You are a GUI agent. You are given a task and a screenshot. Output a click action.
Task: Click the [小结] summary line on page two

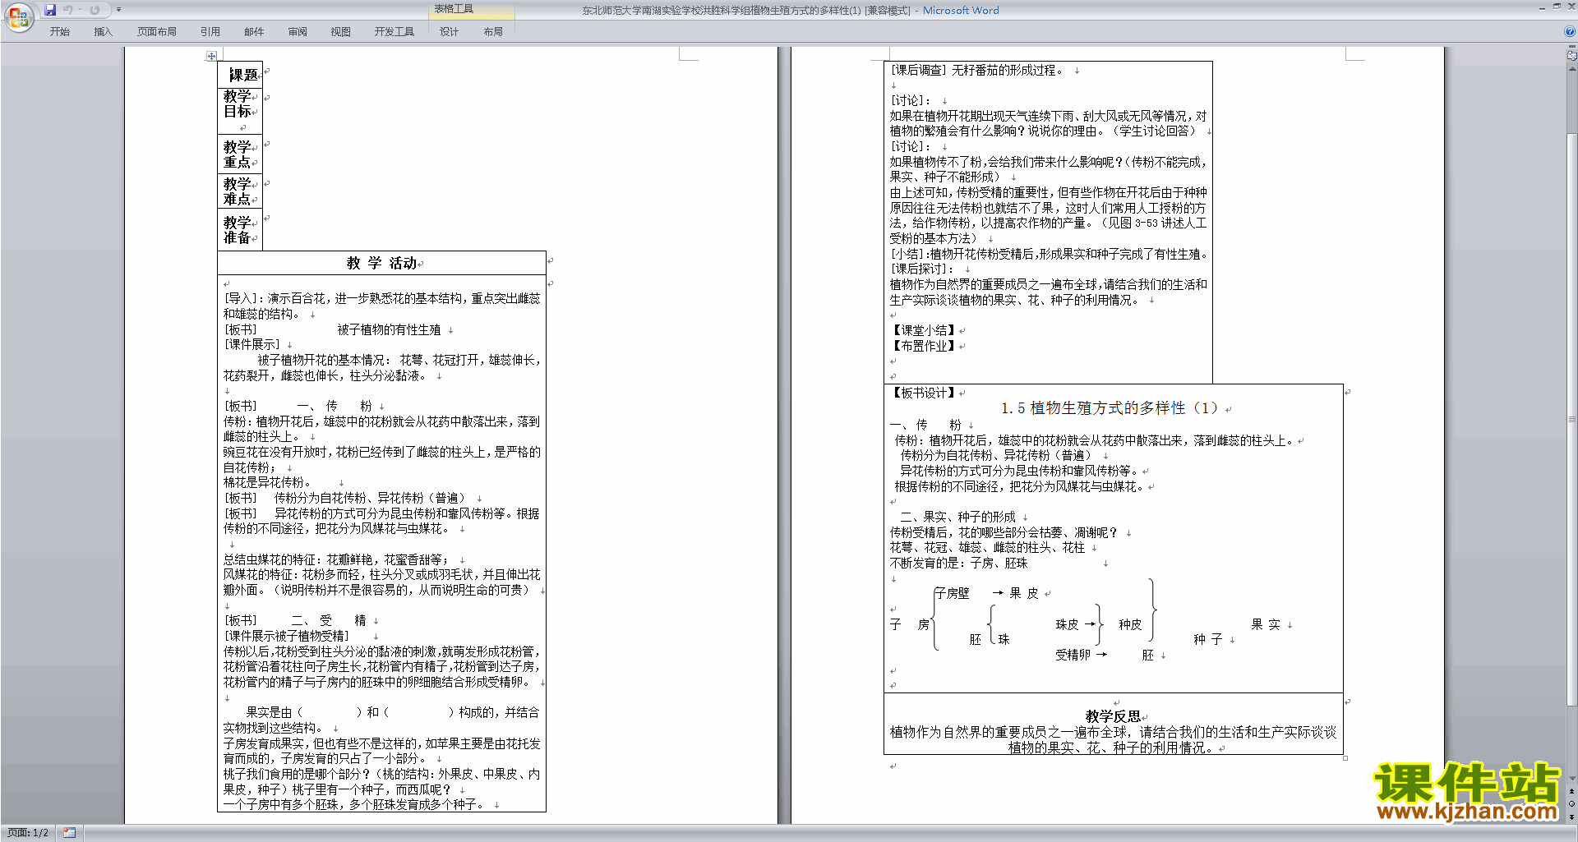click(x=1050, y=254)
